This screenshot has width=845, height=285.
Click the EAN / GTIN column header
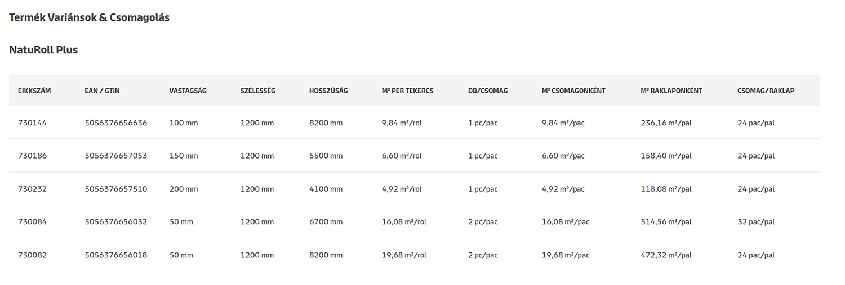tap(102, 91)
